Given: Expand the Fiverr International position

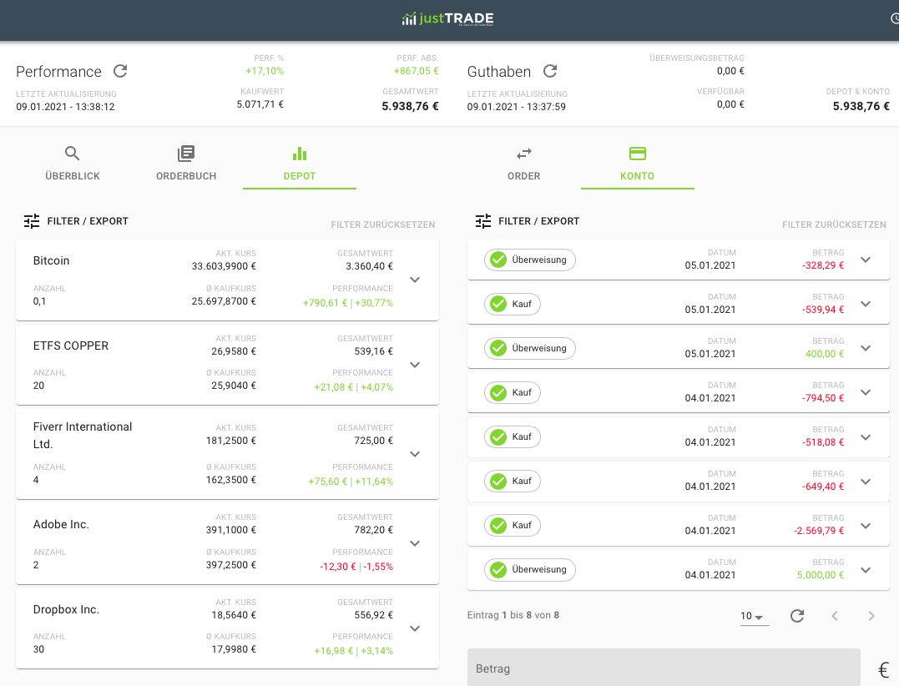Looking at the screenshot, I should (415, 454).
